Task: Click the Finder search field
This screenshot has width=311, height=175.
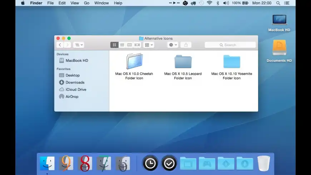Action: click(x=230, y=45)
